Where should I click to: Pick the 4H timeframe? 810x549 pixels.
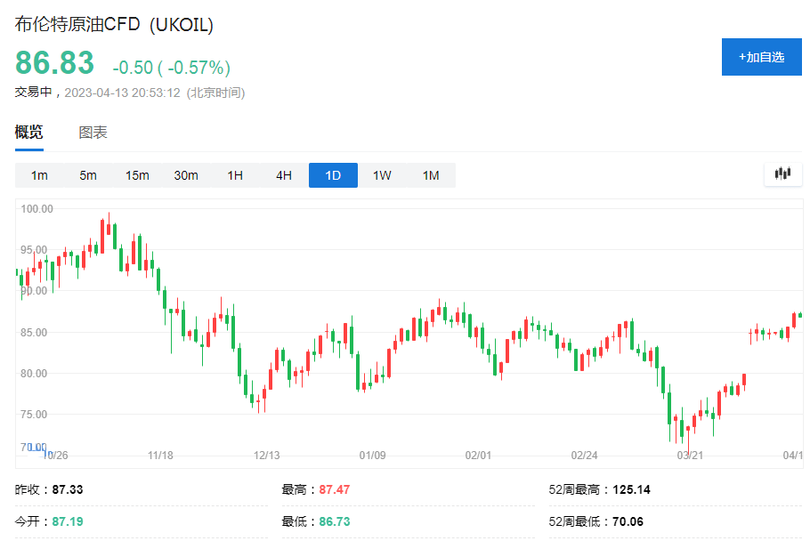tap(284, 175)
